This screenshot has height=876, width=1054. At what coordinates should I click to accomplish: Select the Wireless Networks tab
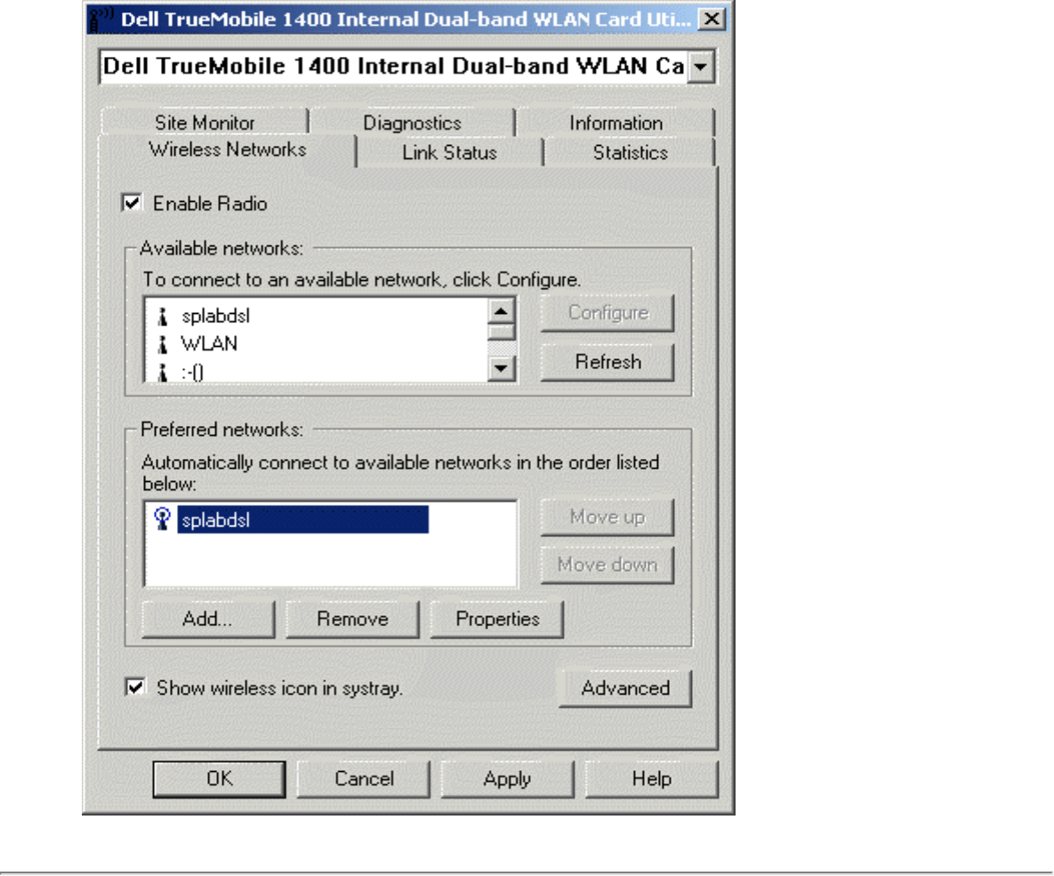[x=227, y=149]
